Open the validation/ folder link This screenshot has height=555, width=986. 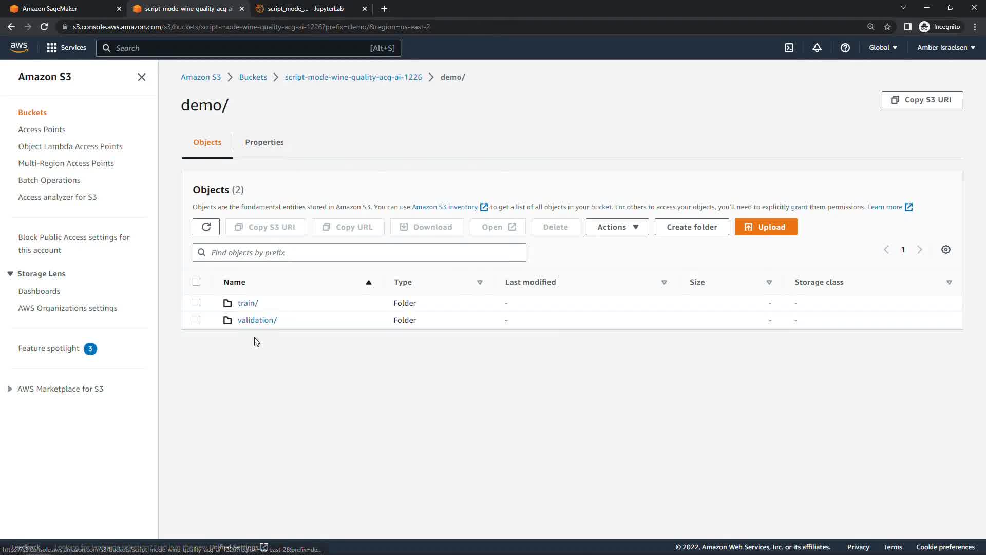[257, 320]
